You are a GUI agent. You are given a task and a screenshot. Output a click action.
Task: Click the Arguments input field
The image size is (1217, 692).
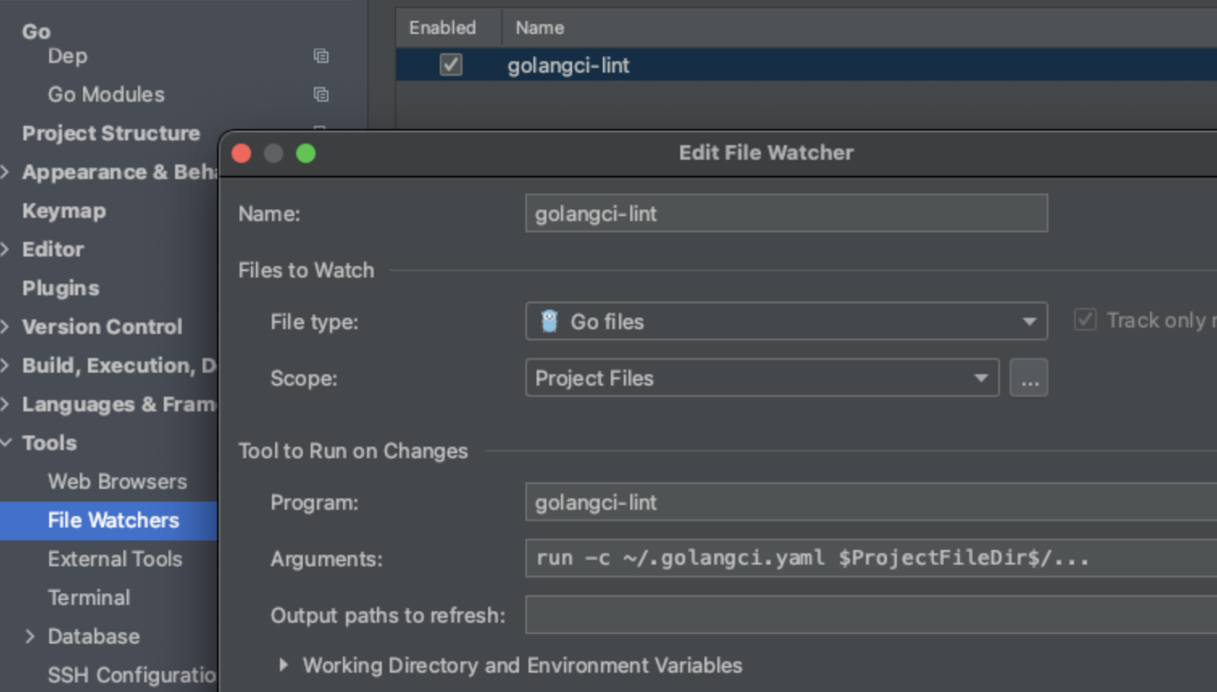click(x=871, y=558)
